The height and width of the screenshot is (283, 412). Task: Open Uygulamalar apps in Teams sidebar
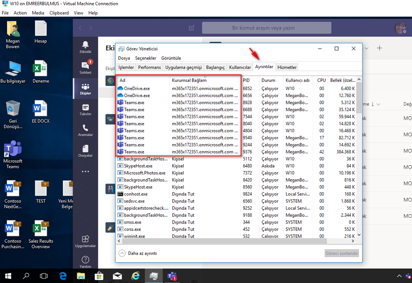pos(85,241)
